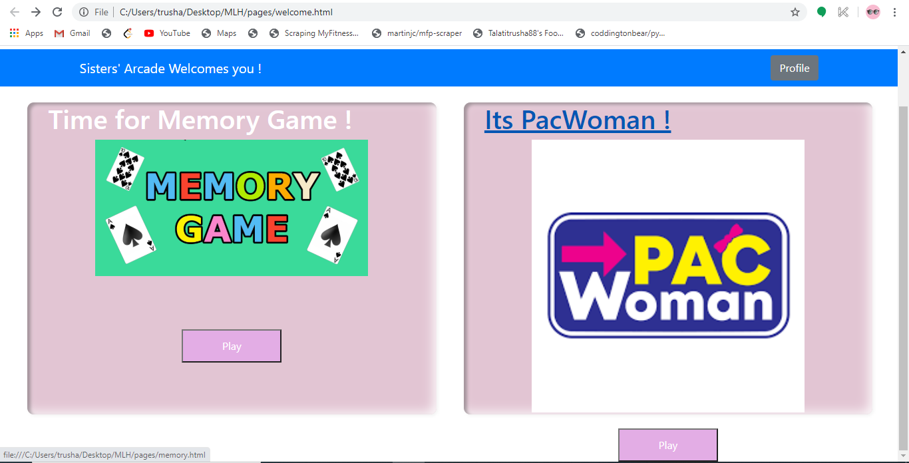Open the martinjc/mfp-scraper bookmark
This screenshot has width=909, height=463.
(417, 33)
